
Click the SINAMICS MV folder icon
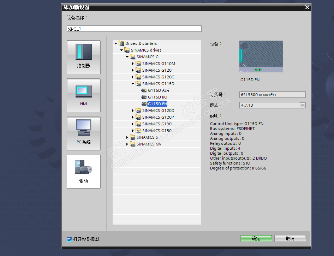(x=133, y=144)
